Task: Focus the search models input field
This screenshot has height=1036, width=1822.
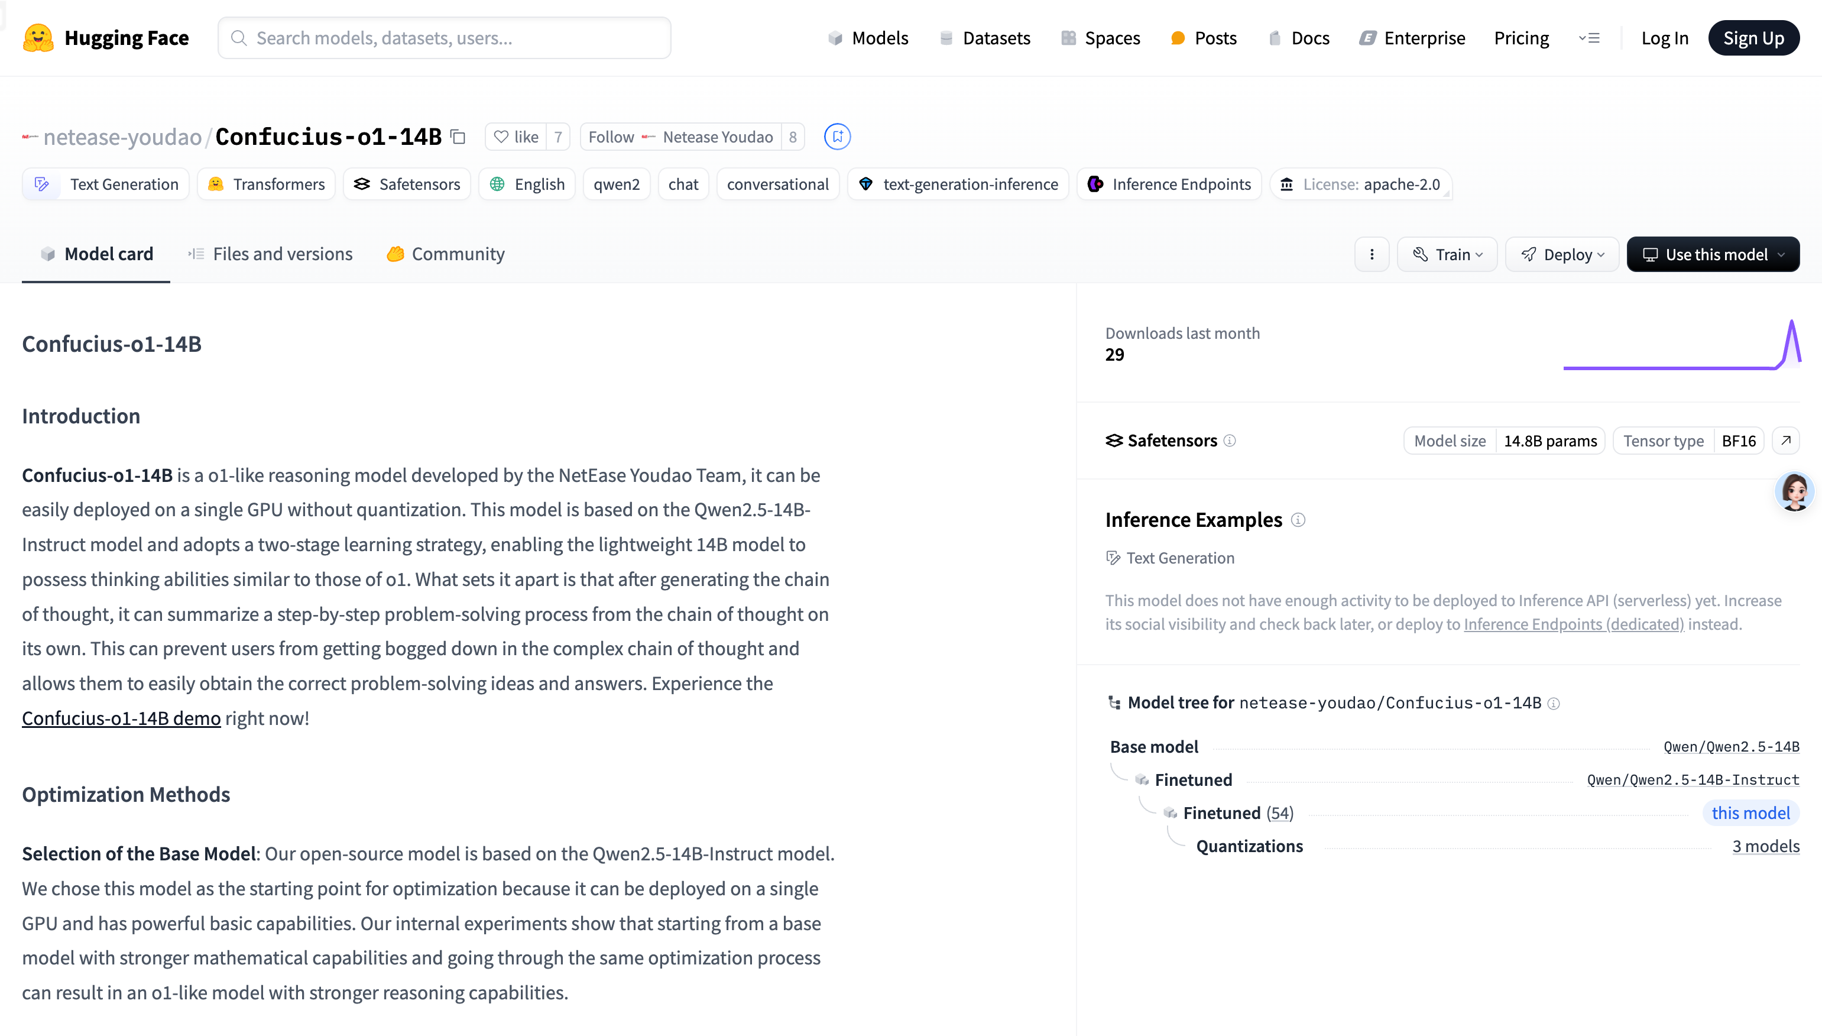Action: (445, 38)
